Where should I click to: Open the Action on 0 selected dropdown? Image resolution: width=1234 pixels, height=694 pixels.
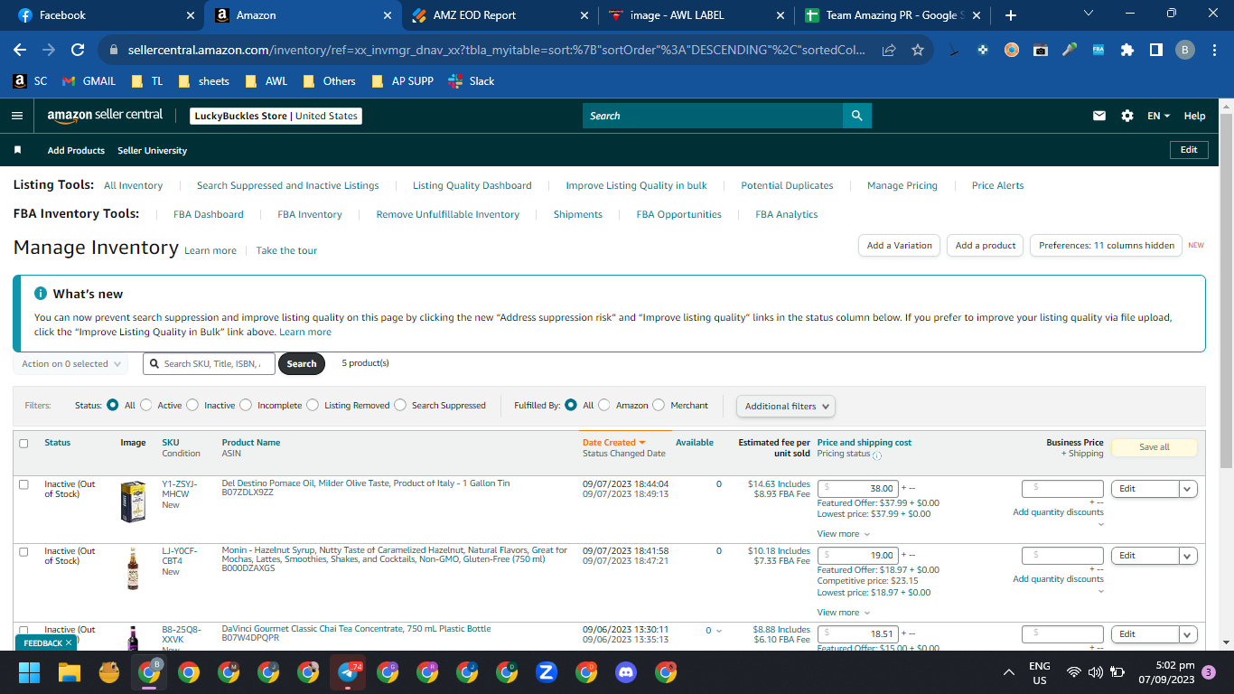click(70, 364)
